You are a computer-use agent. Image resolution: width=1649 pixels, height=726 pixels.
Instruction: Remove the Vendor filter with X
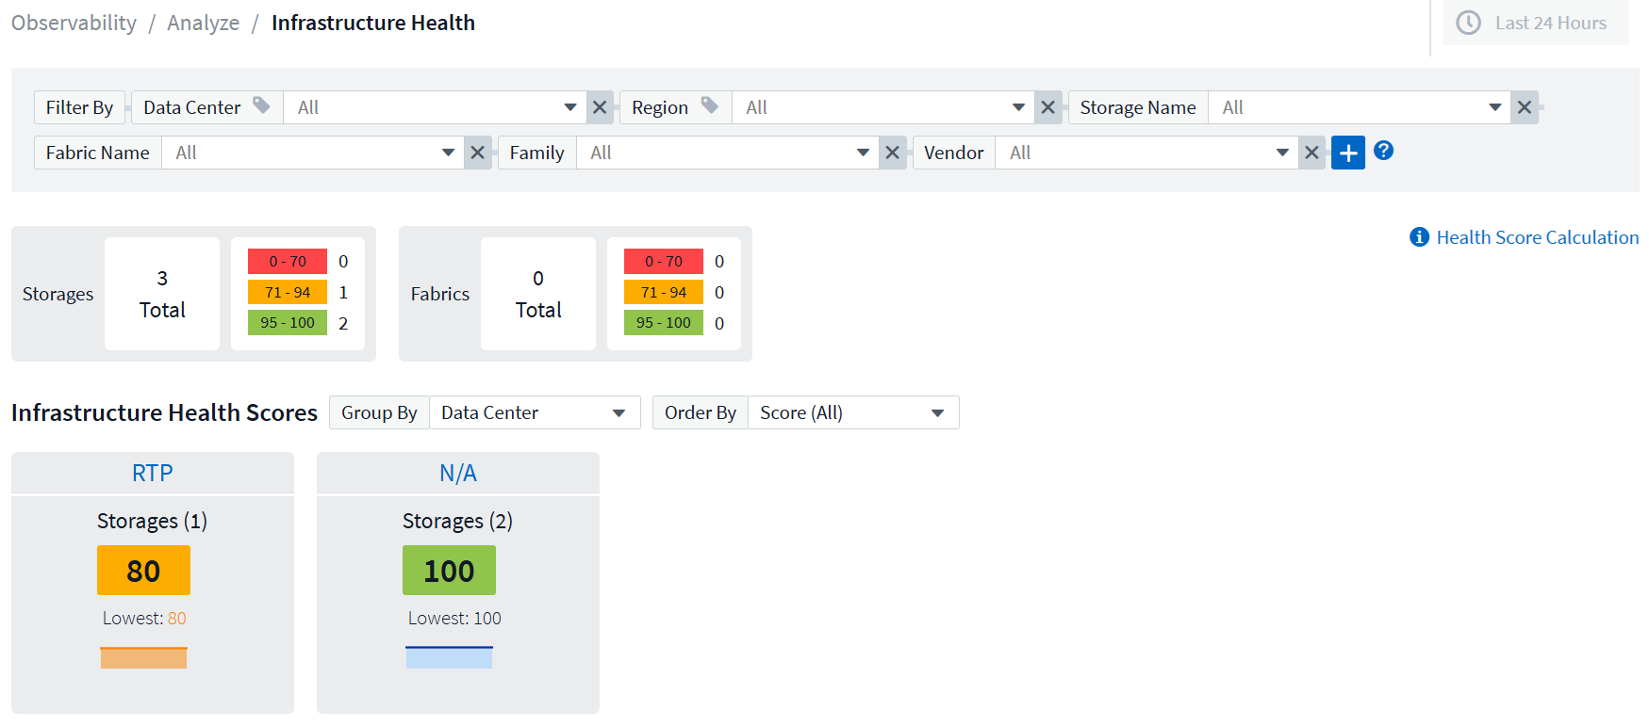pos(1311,153)
